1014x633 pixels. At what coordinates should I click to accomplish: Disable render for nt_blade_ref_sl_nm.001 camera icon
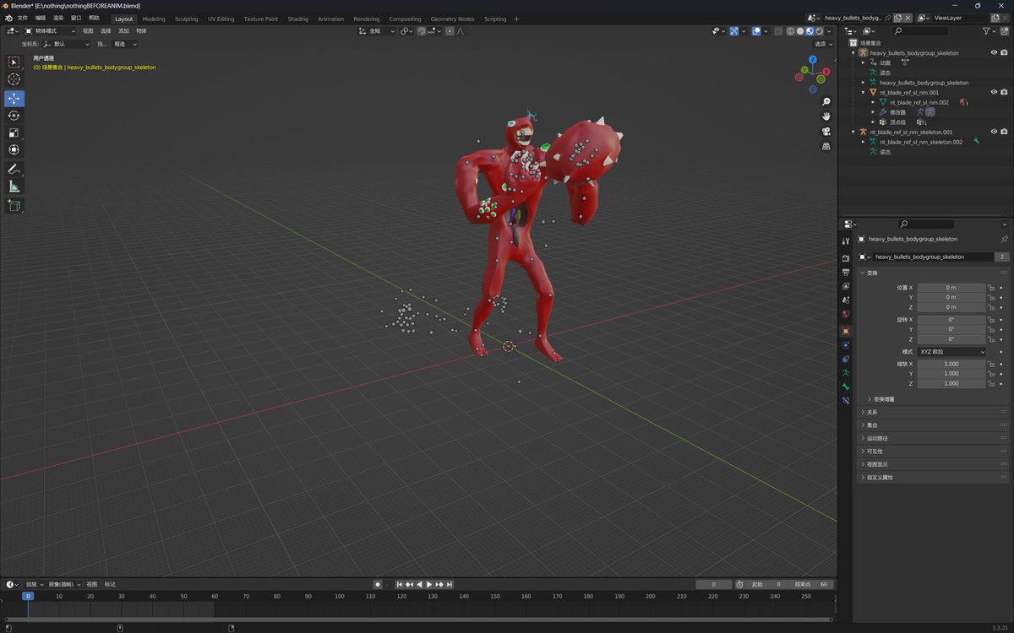click(1004, 92)
